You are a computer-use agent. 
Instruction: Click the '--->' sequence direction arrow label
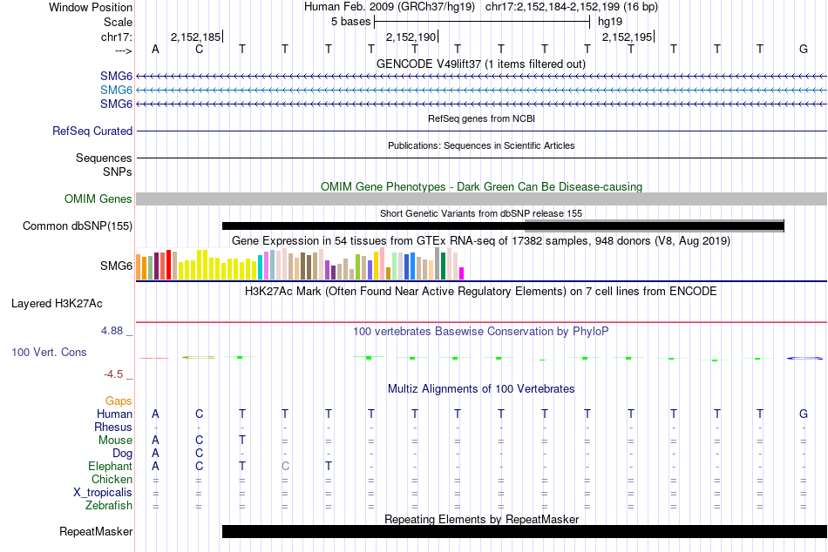(123, 50)
